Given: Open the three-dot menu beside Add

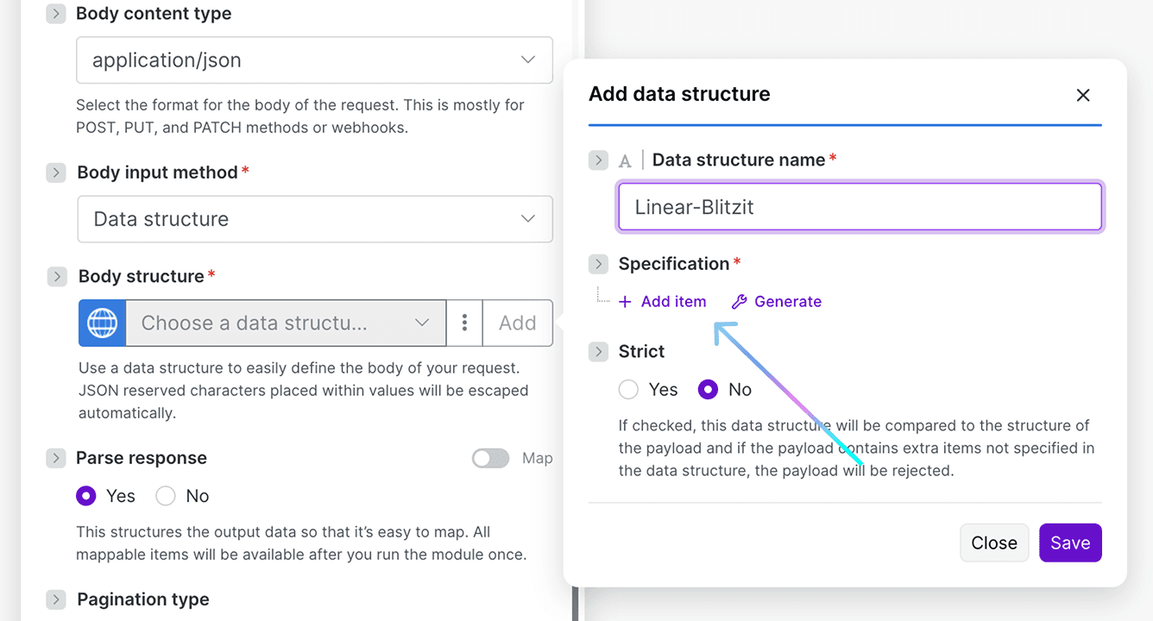Looking at the screenshot, I should coord(464,323).
